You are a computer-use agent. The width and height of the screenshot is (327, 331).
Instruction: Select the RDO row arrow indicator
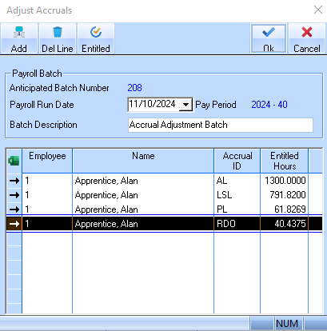pyautogui.click(x=14, y=224)
